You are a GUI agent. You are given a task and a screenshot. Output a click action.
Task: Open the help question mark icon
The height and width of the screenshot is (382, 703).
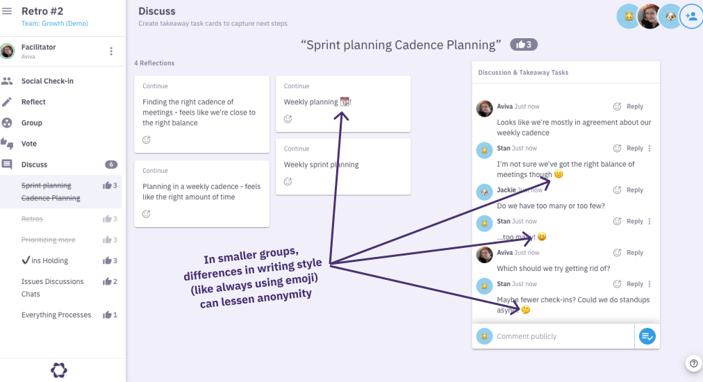(693, 363)
